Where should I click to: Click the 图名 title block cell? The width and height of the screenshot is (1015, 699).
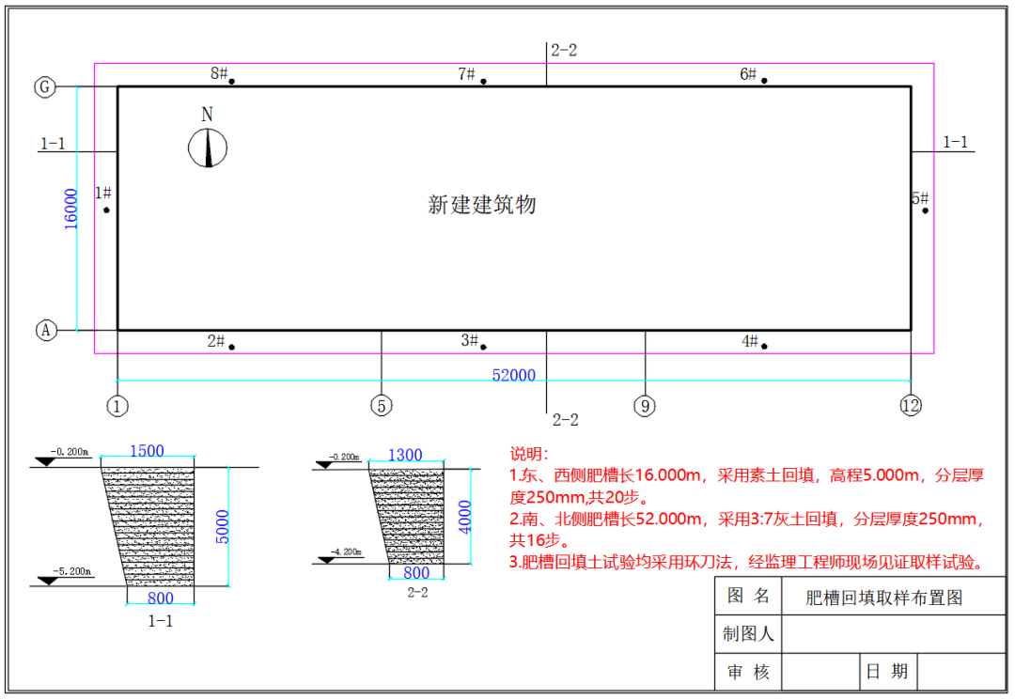pyautogui.click(x=748, y=596)
